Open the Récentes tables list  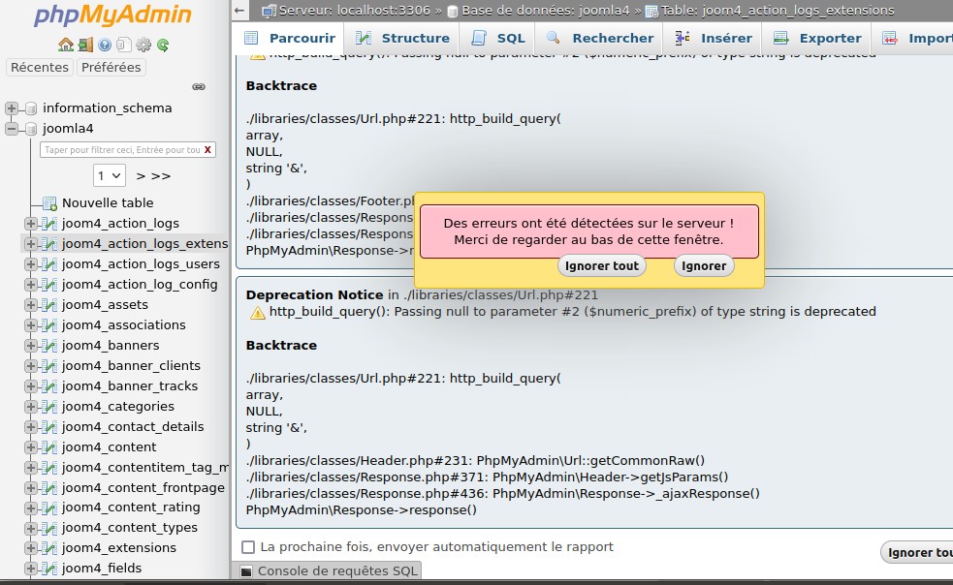point(40,68)
